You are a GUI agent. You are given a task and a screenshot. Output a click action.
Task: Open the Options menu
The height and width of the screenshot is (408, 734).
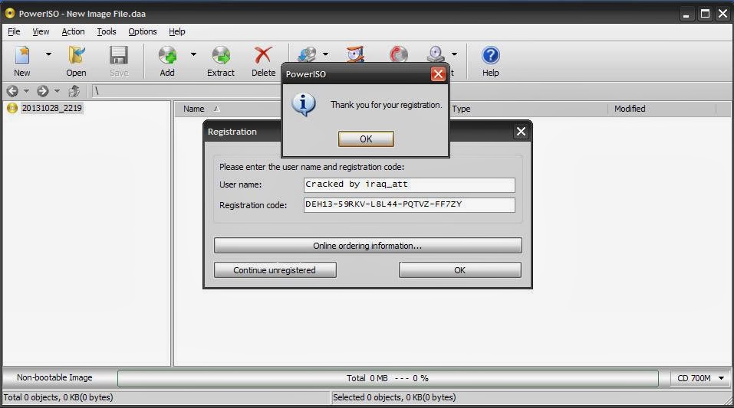(143, 32)
